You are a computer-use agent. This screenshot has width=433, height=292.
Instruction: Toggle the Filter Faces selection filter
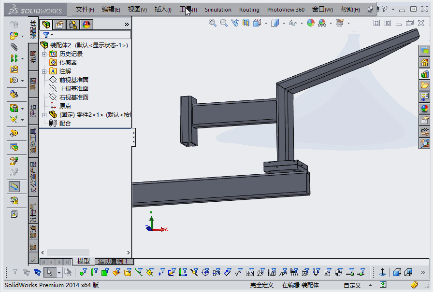tap(105, 272)
